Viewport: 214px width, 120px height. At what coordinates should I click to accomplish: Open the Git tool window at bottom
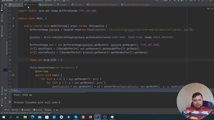coord(7,110)
